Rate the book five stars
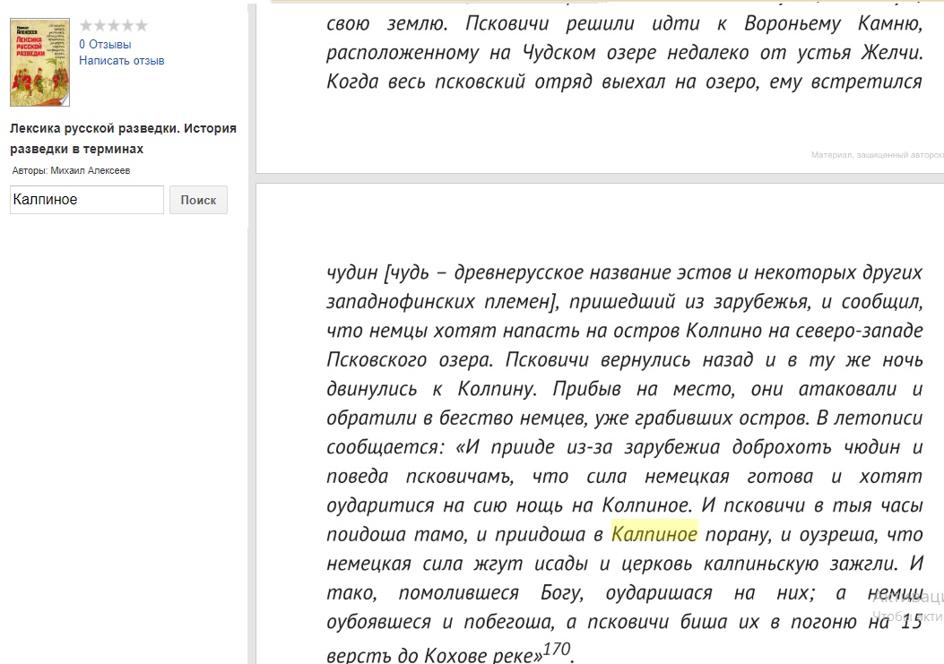Image resolution: width=944 pixels, height=664 pixels. [141, 26]
